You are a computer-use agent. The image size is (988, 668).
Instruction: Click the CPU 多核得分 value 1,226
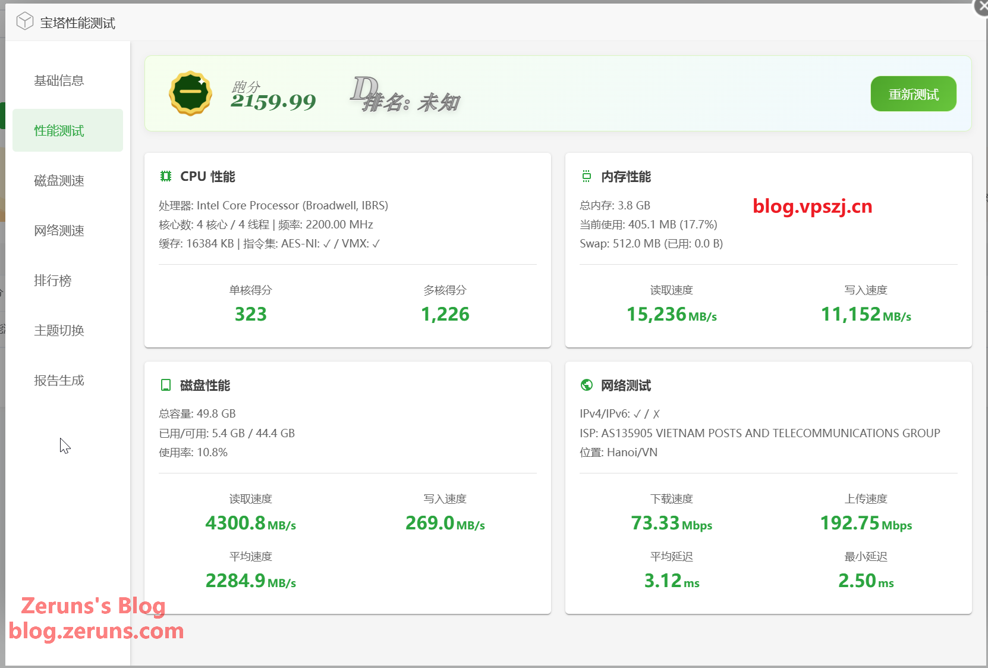(x=445, y=314)
